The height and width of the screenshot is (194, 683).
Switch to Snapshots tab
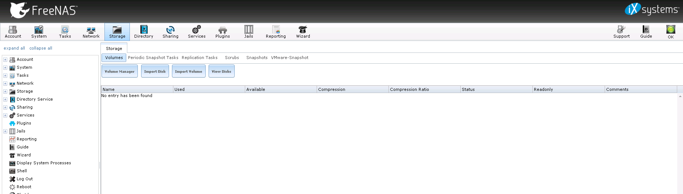tap(257, 58)
